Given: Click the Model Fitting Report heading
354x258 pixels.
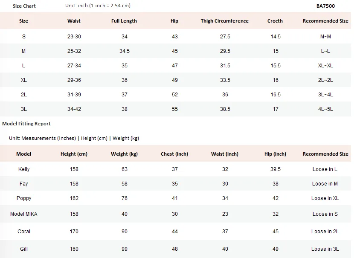Looking at the screenshot, I should click(26, 124).
